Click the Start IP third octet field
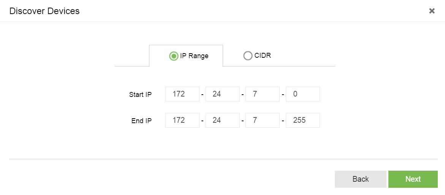Screen dimensions: 445x195 point(263,94)
